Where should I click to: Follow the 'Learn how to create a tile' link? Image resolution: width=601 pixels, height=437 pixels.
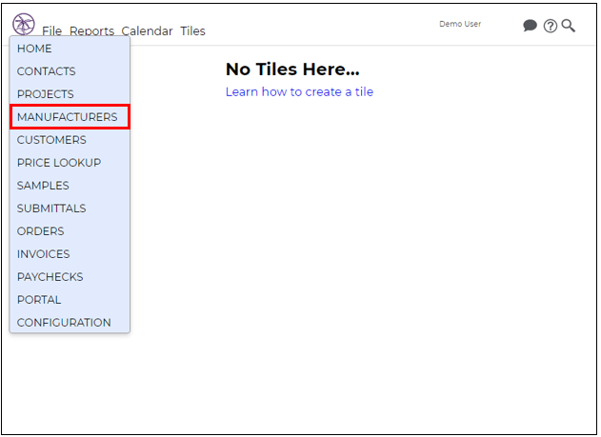pos(299,92)
